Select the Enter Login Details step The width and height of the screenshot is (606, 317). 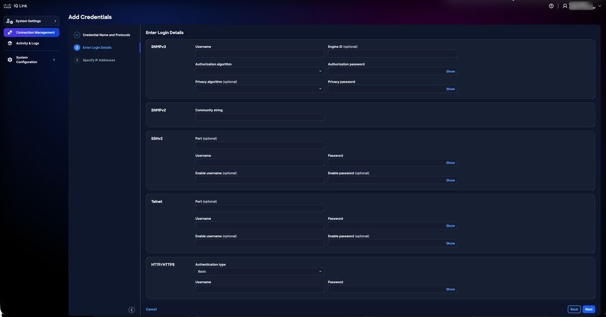[97, 47]
